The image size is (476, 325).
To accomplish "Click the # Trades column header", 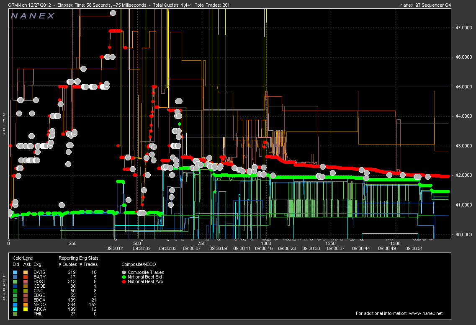I will tap(89, 265).
